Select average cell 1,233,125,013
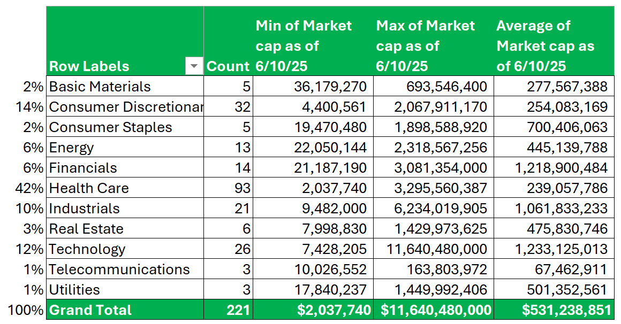 click(554, 249)
